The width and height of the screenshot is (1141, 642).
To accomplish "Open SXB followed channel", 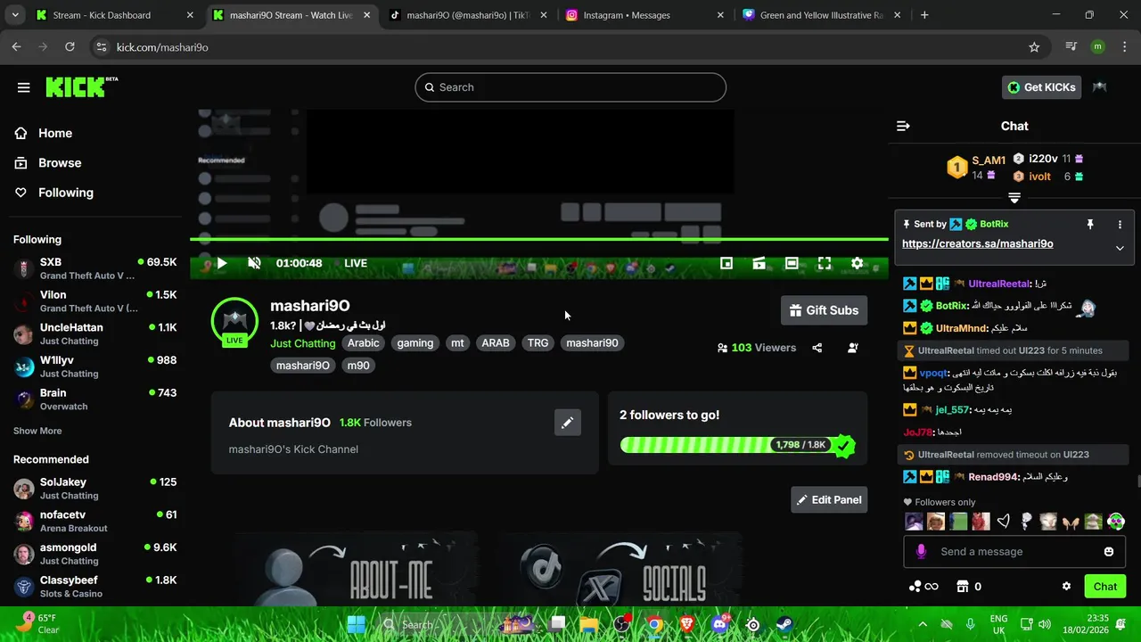I will click(95, 268).
